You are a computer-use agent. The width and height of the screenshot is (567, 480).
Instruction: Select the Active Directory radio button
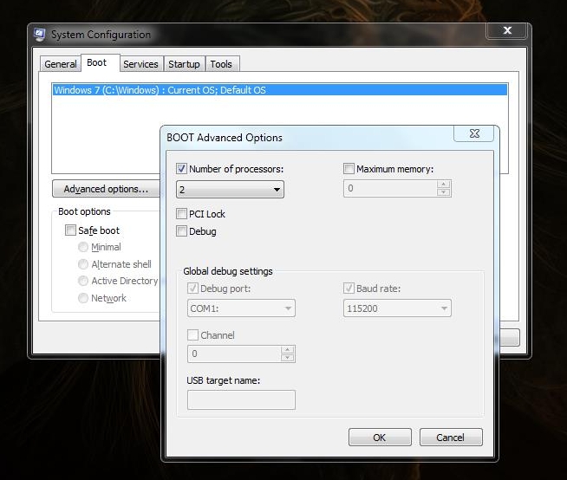point(83,281)
